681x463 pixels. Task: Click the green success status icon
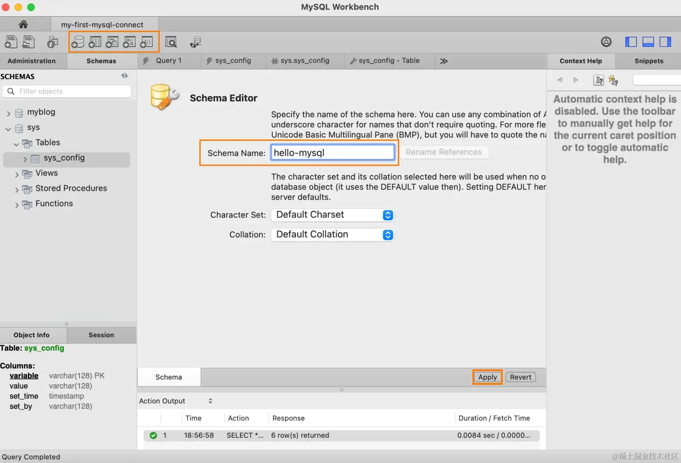[153, 435]
